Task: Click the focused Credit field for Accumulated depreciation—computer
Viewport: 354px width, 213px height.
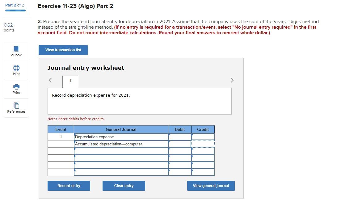Action: pos(203,144)
